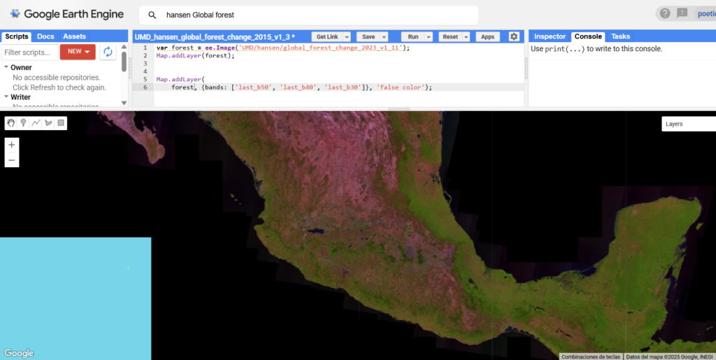Collapse the Owner repository section
716x360 pixels.
pyautogui.click(x=6, y=68)
